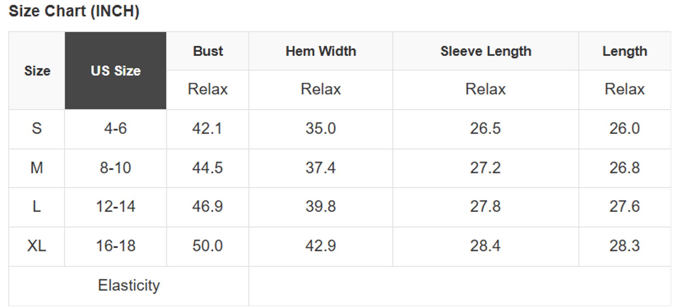Click the Bust column header
Image resolution: width=682 pixels, height=307 pixels.
point(208,51)
